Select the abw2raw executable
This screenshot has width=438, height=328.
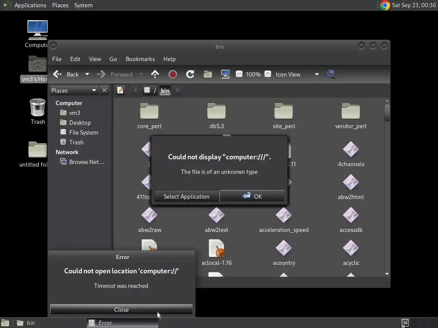tap(149, 220)
